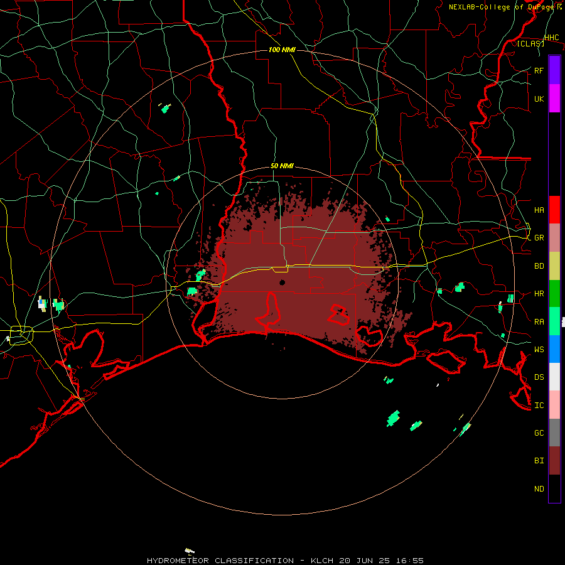Click the 50 NMI range ring label
This screenshot has width=565, height=565.
click(282, 166)
